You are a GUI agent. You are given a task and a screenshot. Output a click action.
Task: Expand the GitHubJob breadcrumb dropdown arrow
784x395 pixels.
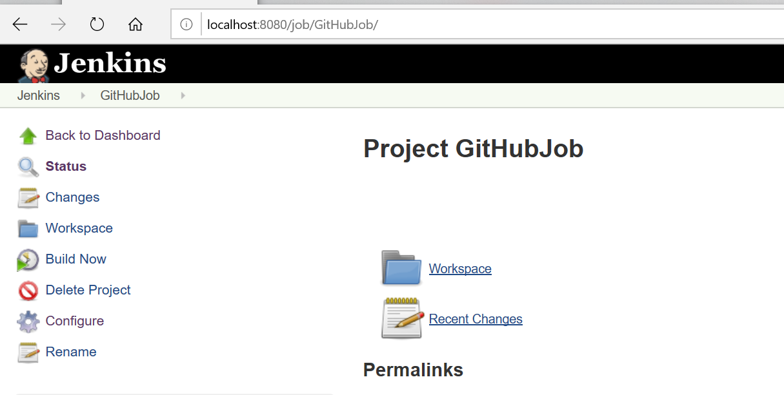(x=183, y=96)
